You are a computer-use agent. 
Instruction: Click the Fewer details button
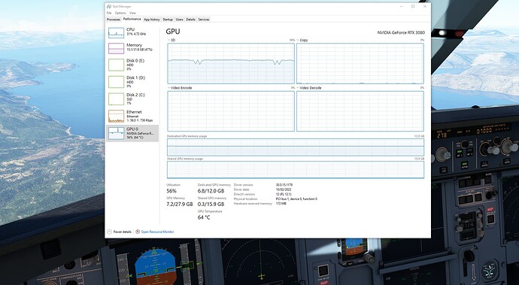[119, 232]
